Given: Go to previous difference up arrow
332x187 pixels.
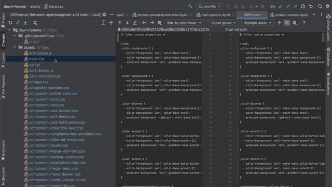Looking at the screenshot, I should (x=120, y=23).
